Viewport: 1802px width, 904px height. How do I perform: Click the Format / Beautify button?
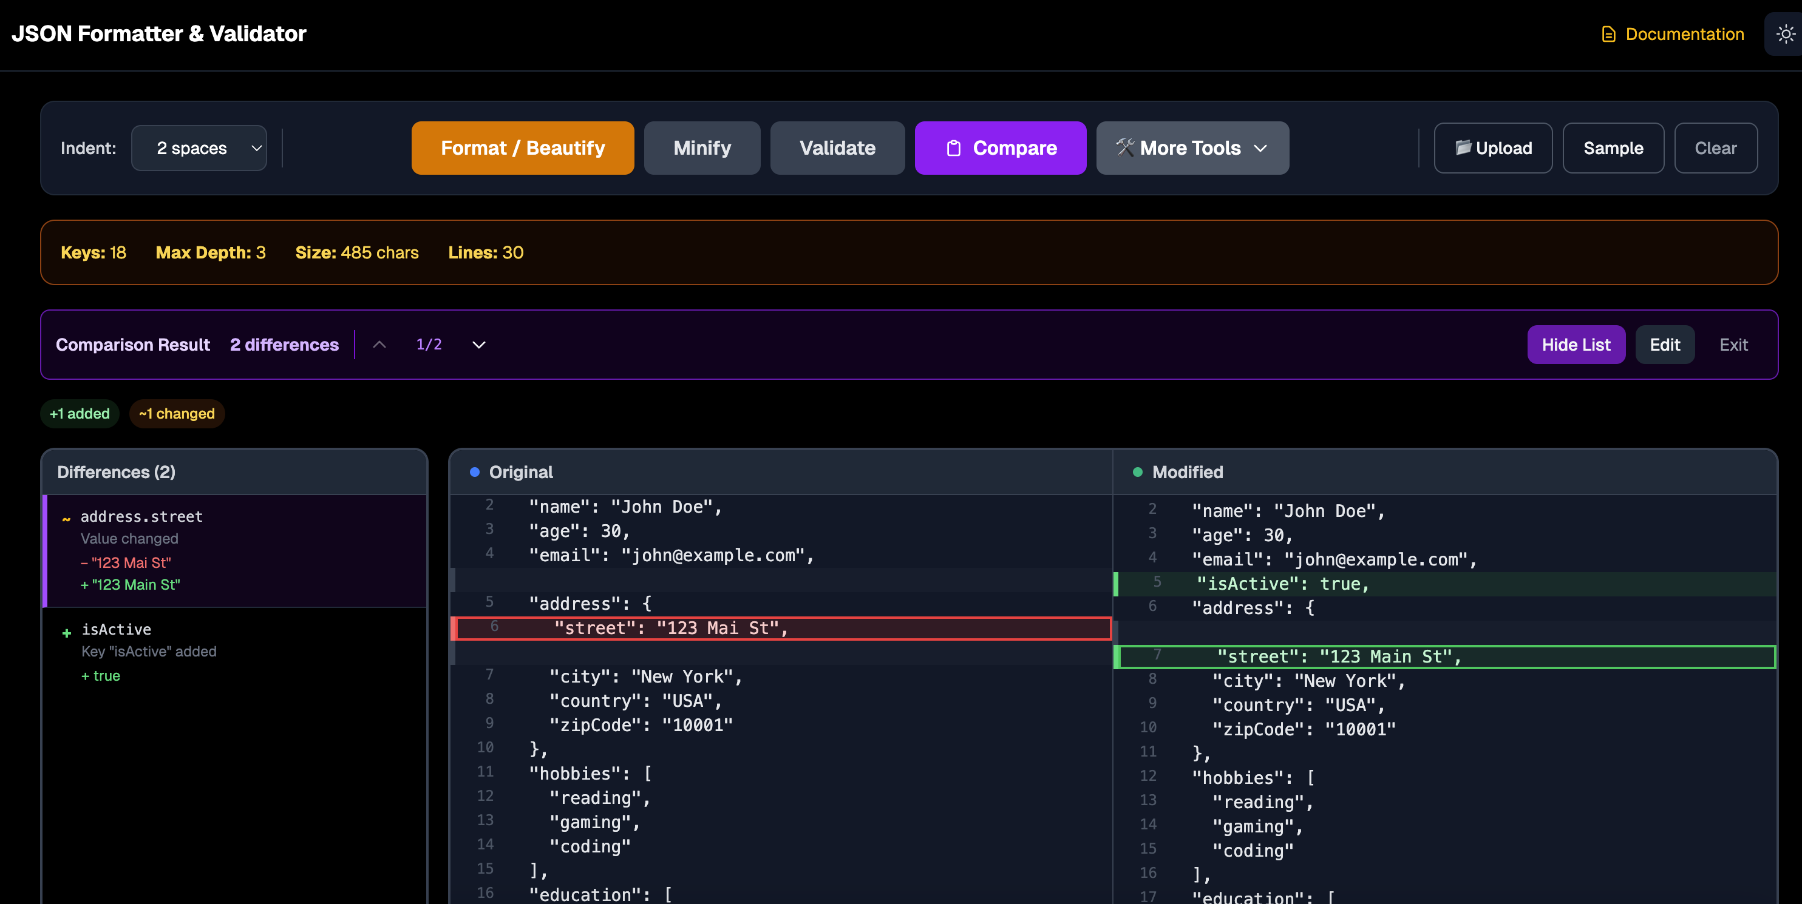[522, 147]
